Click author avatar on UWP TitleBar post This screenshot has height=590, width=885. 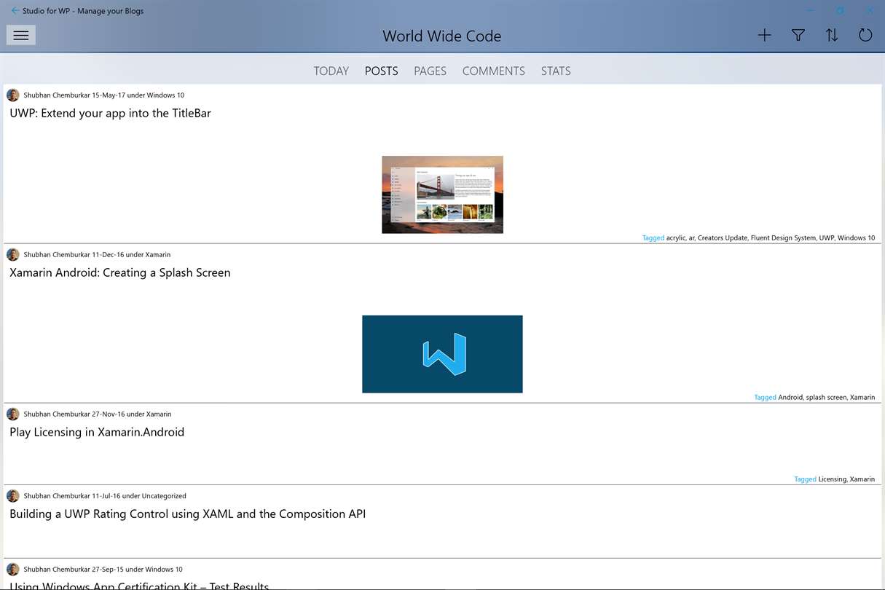pyautogui.click(x=13, y=95)
